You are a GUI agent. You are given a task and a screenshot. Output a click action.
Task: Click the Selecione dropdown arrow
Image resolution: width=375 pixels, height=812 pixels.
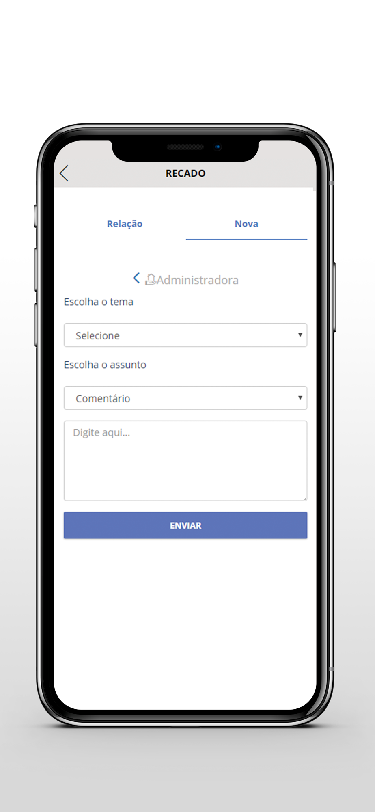(x=300, y=335)
